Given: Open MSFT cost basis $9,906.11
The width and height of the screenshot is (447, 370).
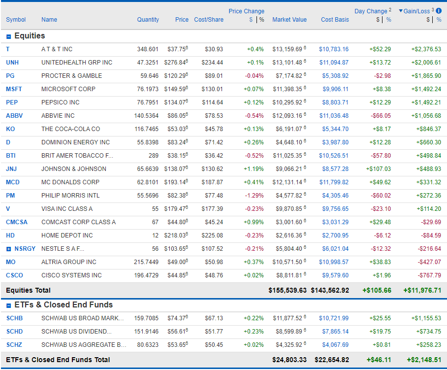Looking at the screenshot, I should coord(335,89).
